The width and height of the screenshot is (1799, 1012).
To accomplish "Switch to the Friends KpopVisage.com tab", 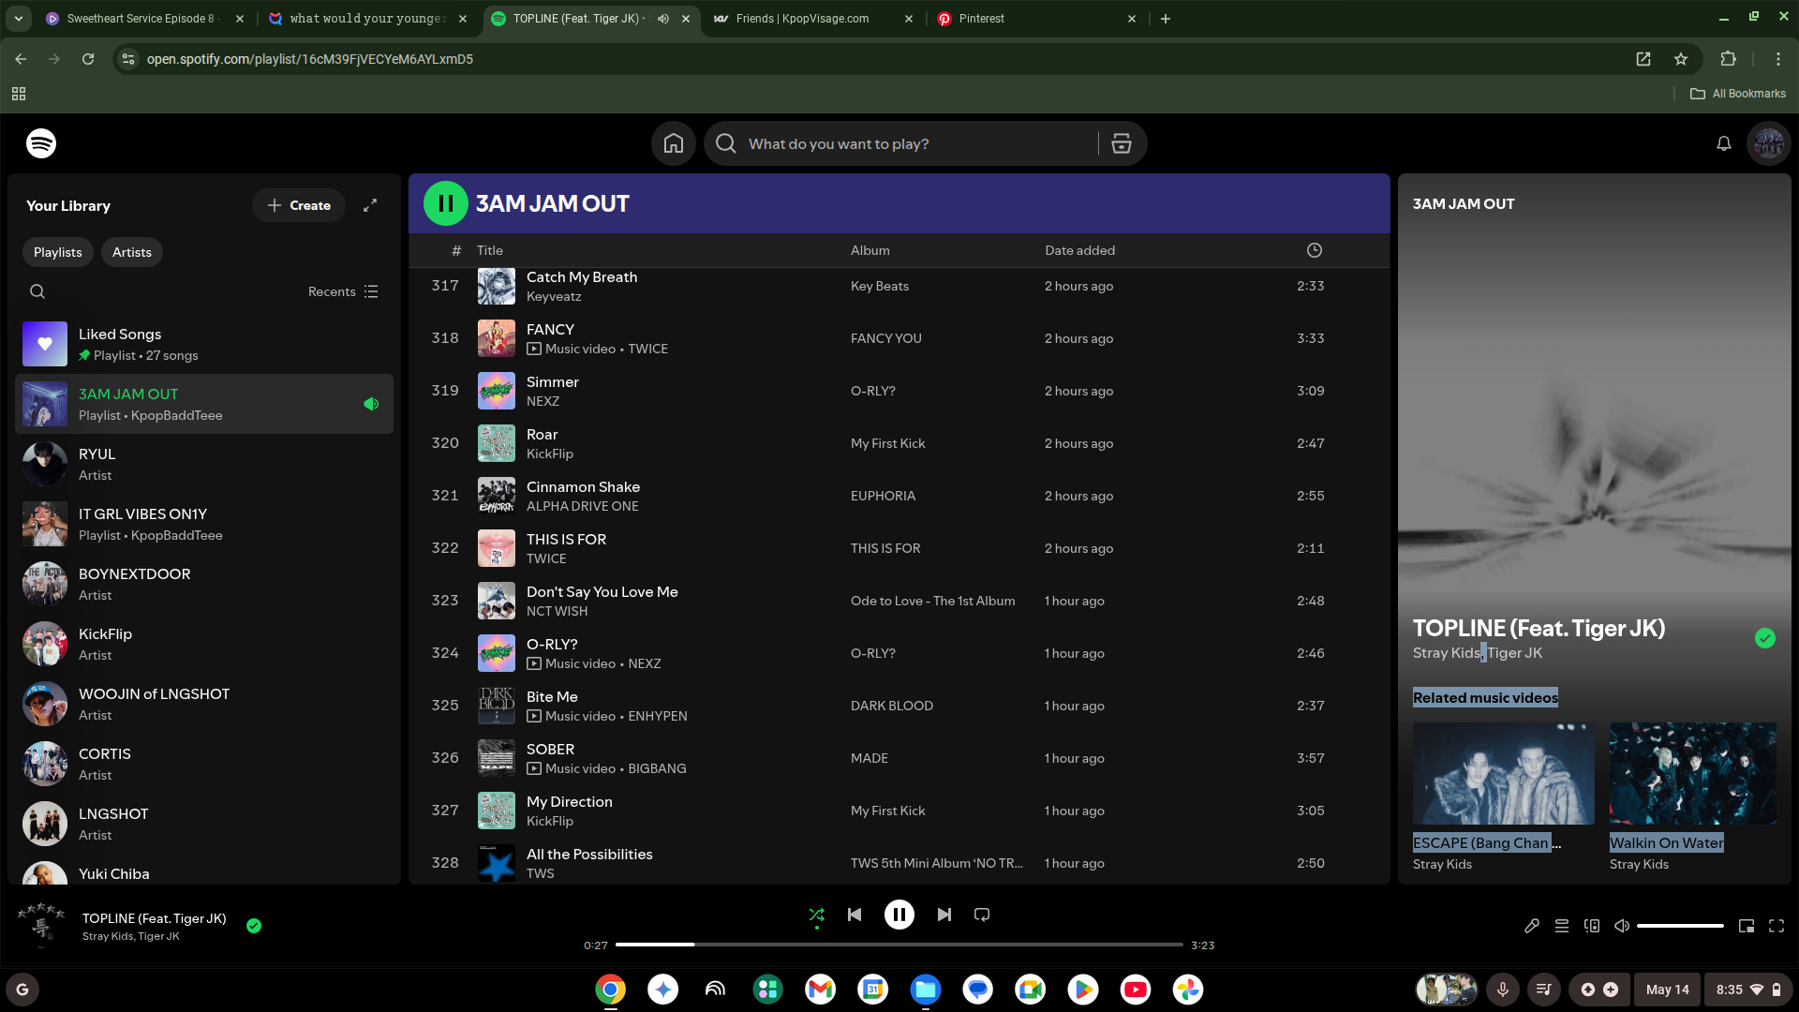I will pos(813,19).
